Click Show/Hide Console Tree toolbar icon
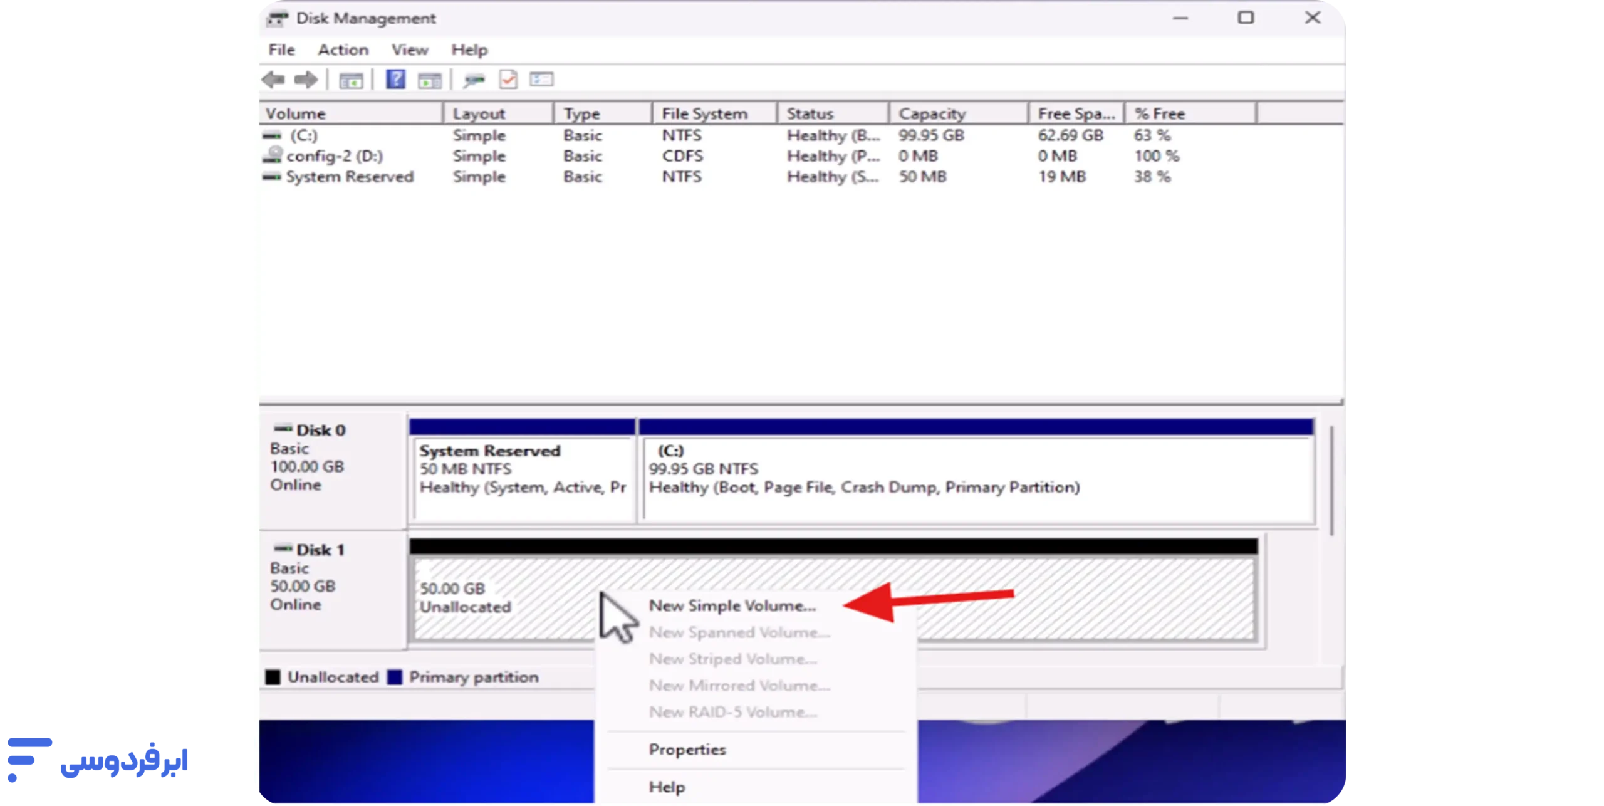This screenshot has height=806, width=1604. click(351, 80)
